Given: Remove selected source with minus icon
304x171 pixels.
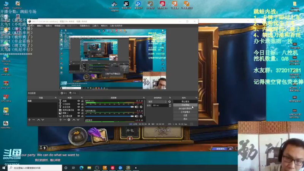Looking at the screenshot, I should [65, 120].
